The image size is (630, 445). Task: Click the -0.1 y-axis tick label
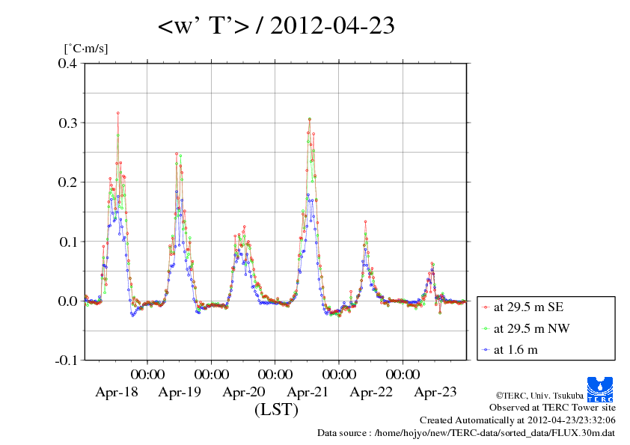pos(66,360)
